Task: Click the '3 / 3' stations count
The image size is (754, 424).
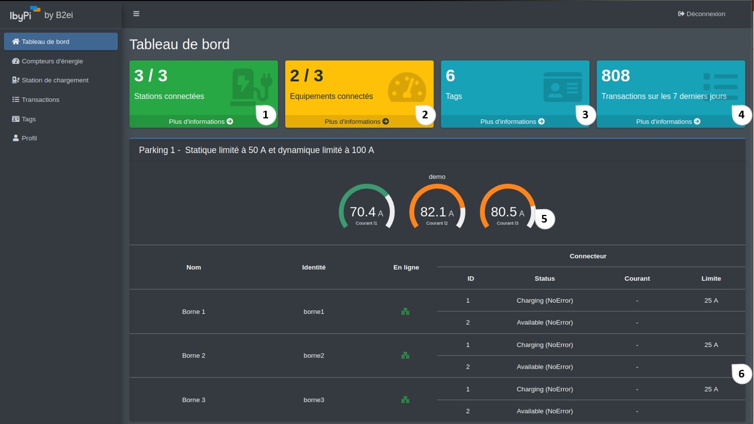Action: tap(151, 75)
